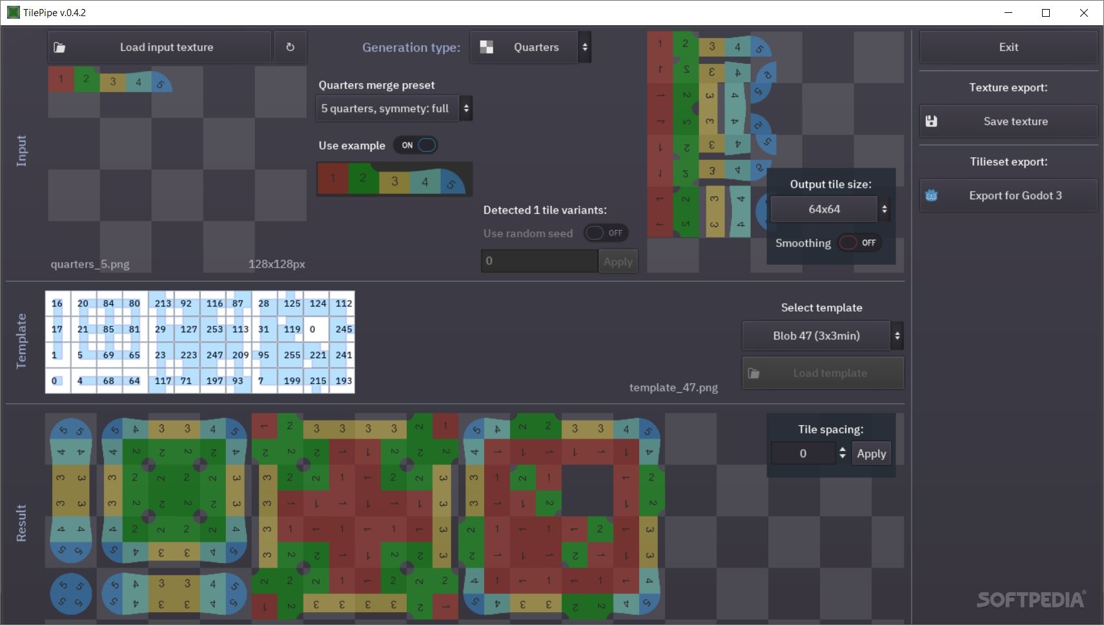Click the Load input texture button
Image resolution: width=1104 pixels, height=625 pixels.
159,47
